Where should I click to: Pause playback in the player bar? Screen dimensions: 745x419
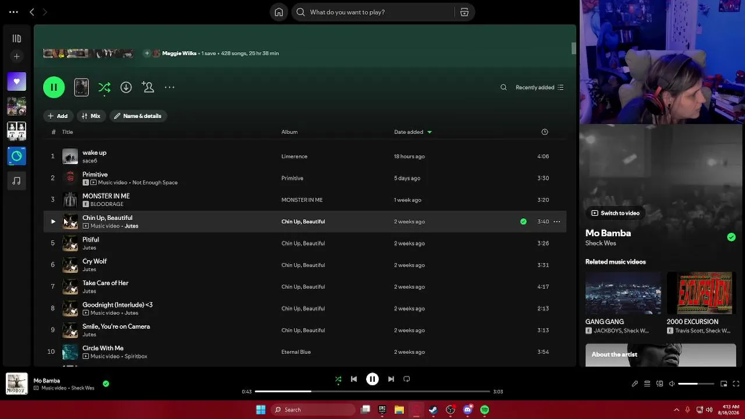(372, 379)
